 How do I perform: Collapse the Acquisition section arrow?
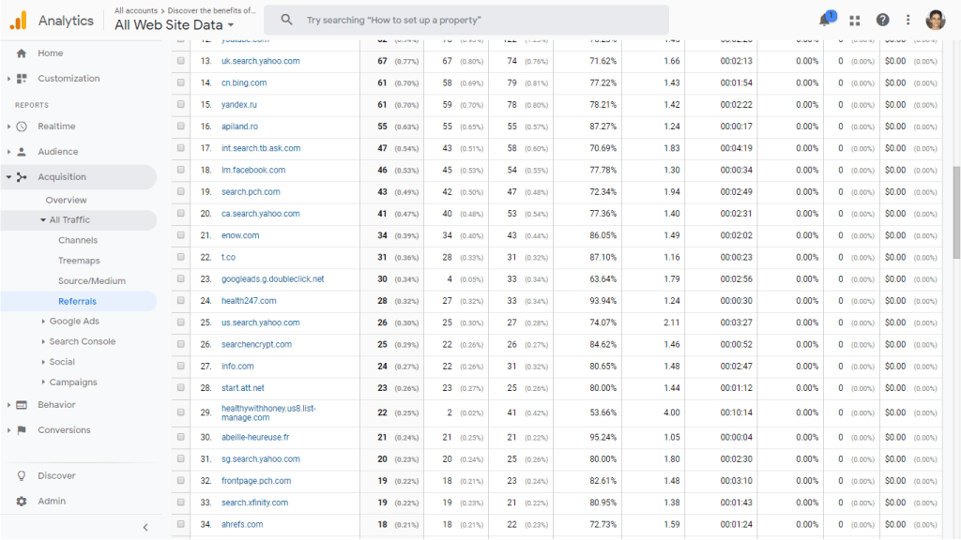coord(8,177)
